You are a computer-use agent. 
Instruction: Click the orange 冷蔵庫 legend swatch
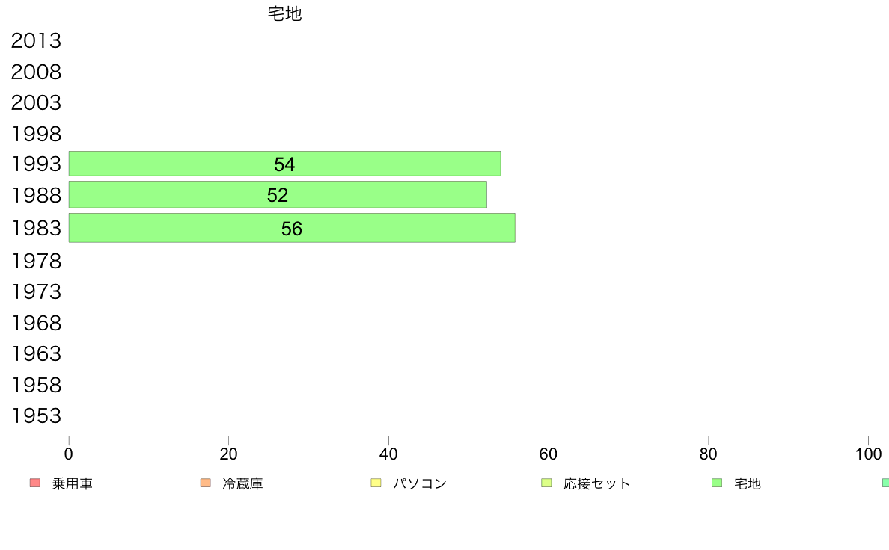pos(206,483)
